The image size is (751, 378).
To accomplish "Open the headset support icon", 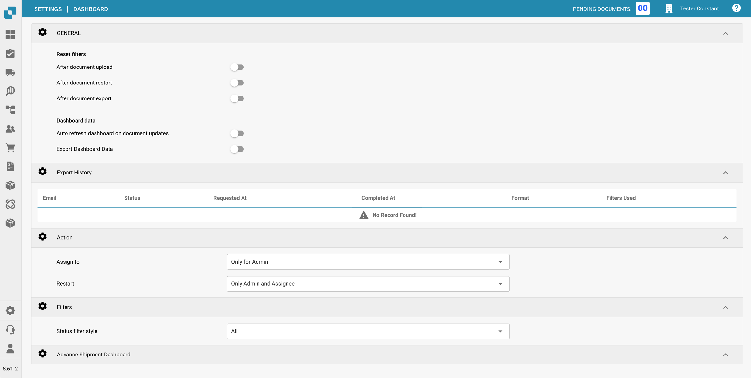I will 10,330.
